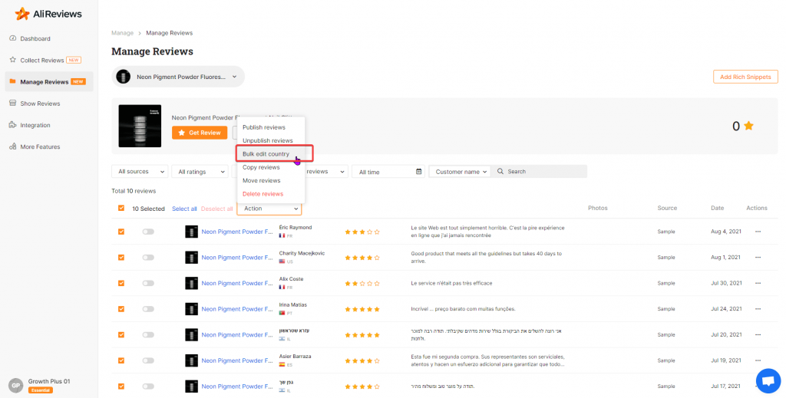
Task: Toggle publish switch for Irina Matias review
Action: (148, 309)
